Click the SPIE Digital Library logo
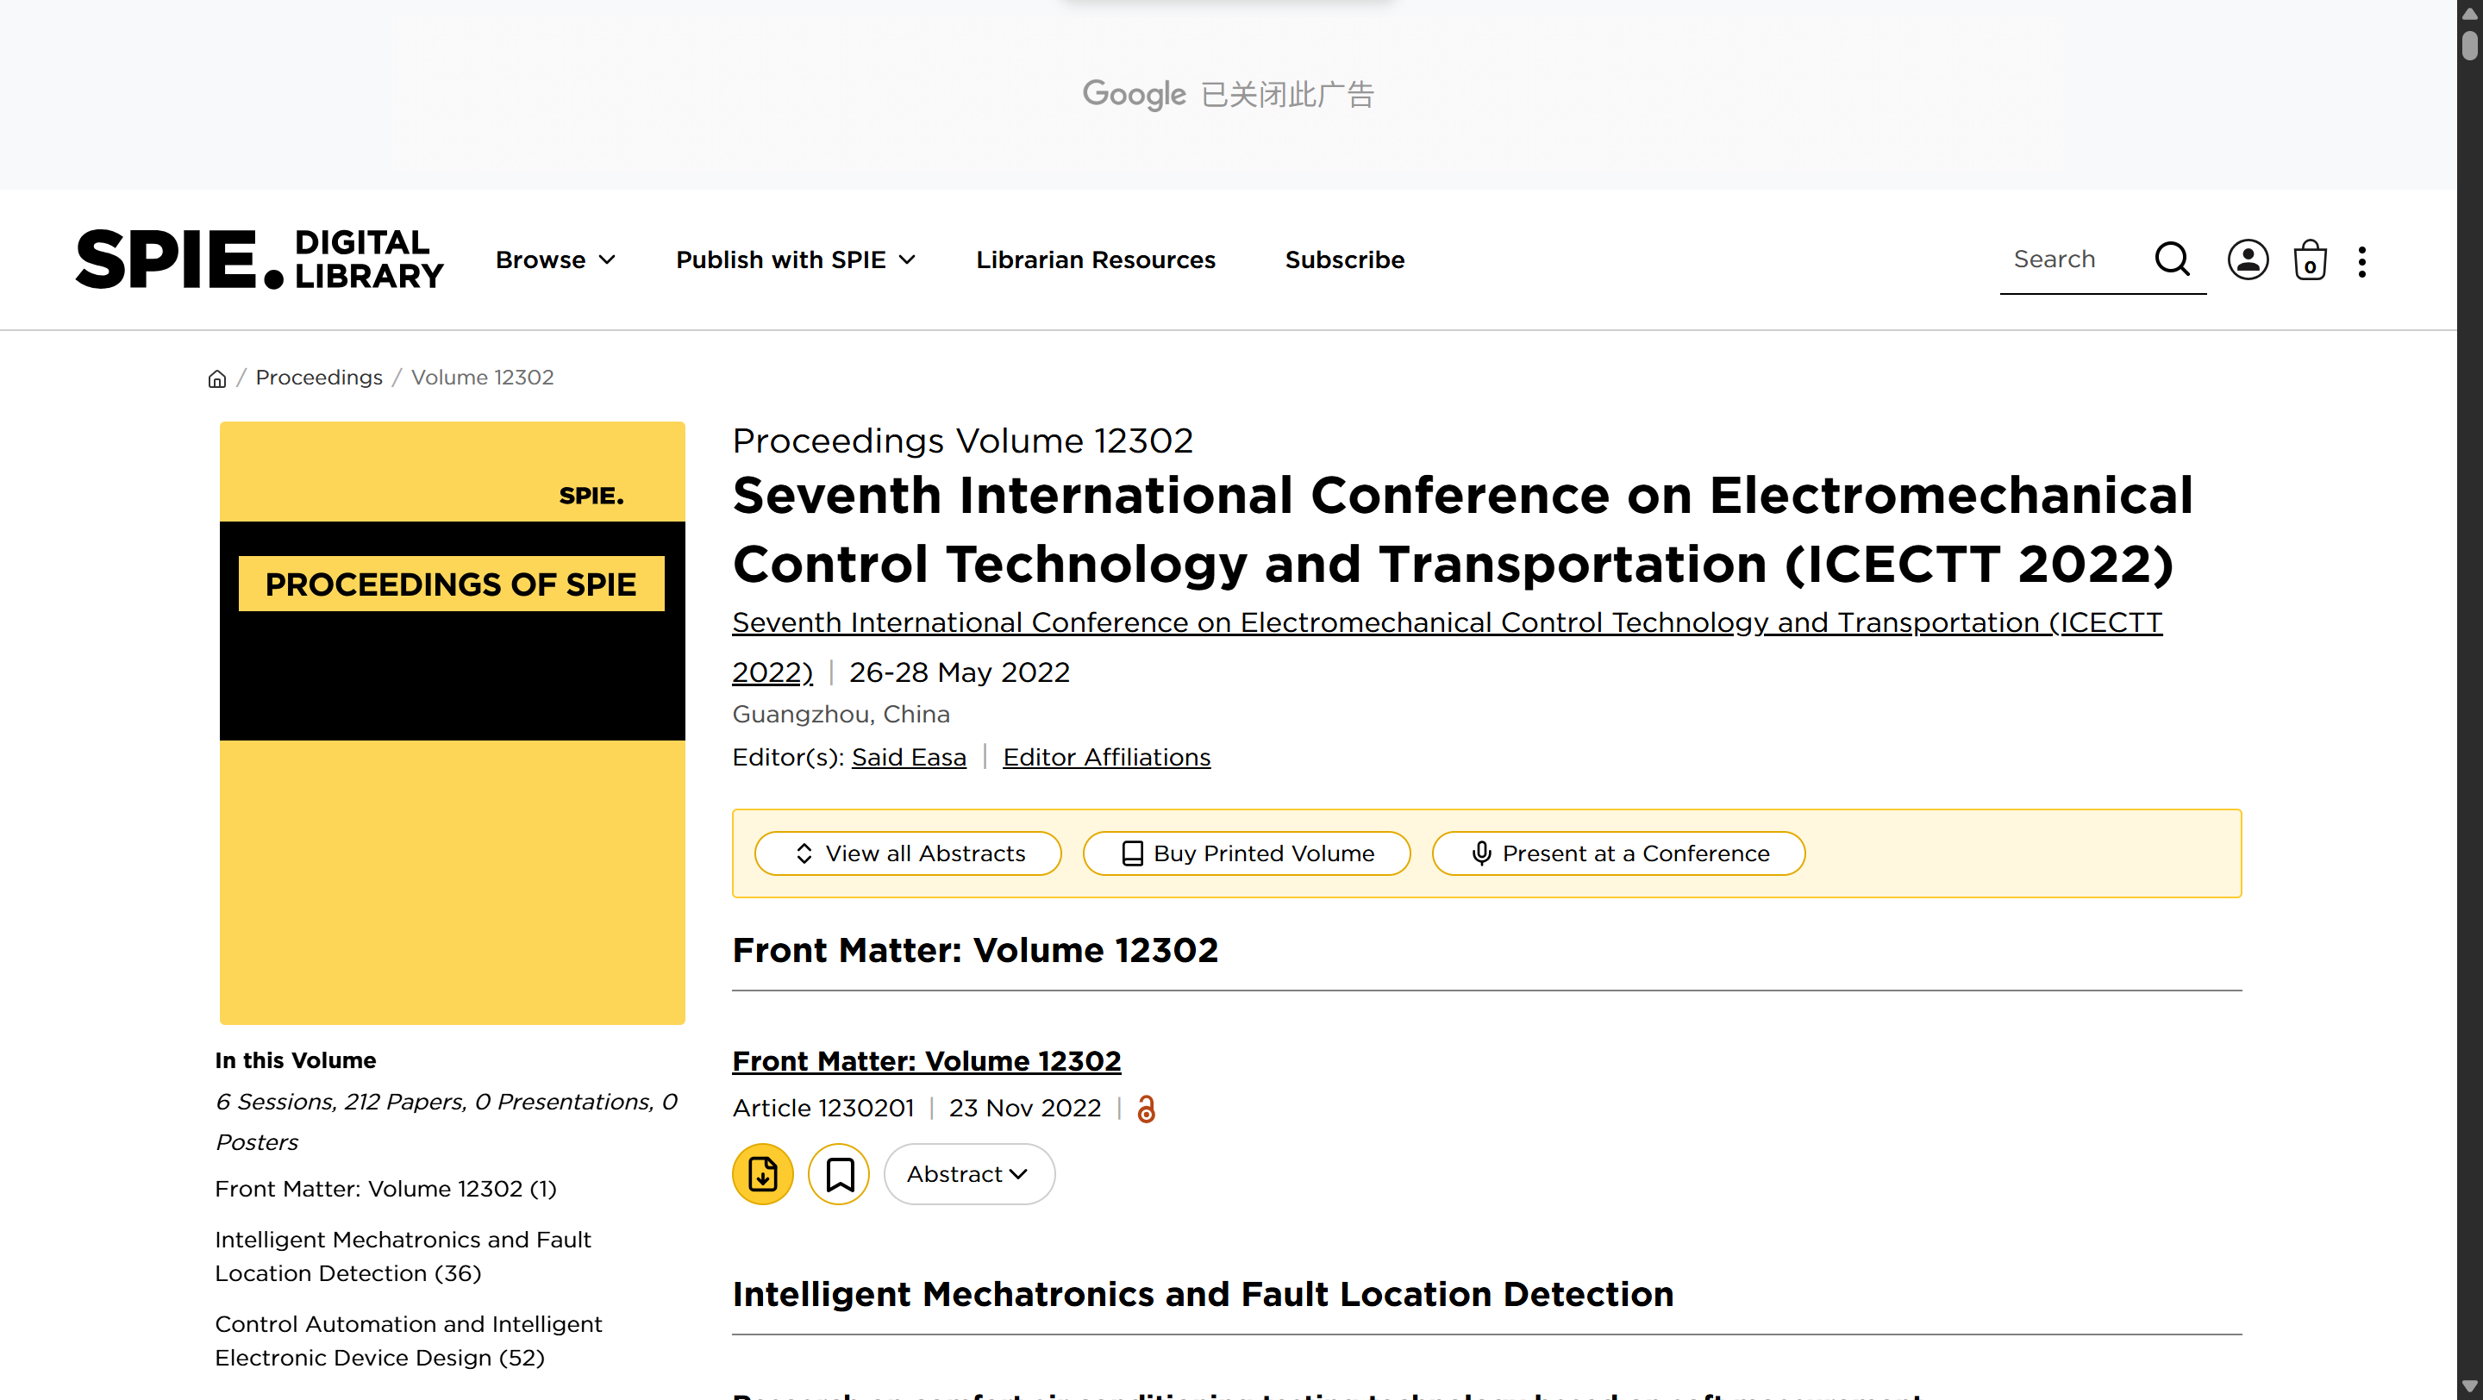The height and width of the screenshot is (1400, 2483). [260, 259]
